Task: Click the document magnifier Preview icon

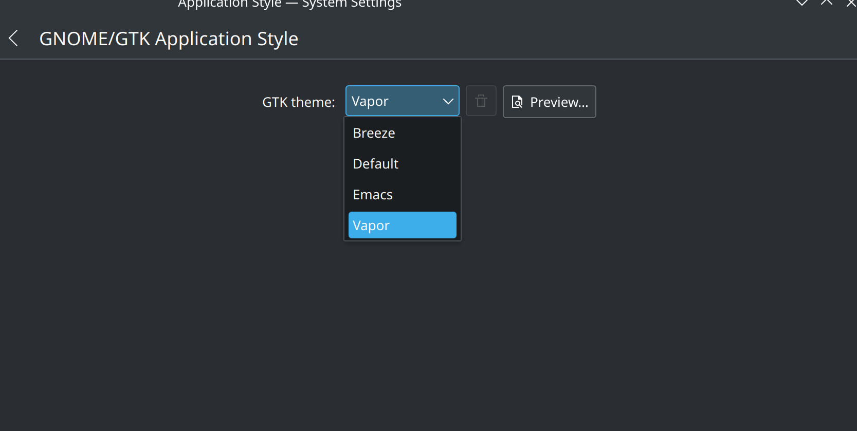Action: (517, 102)
